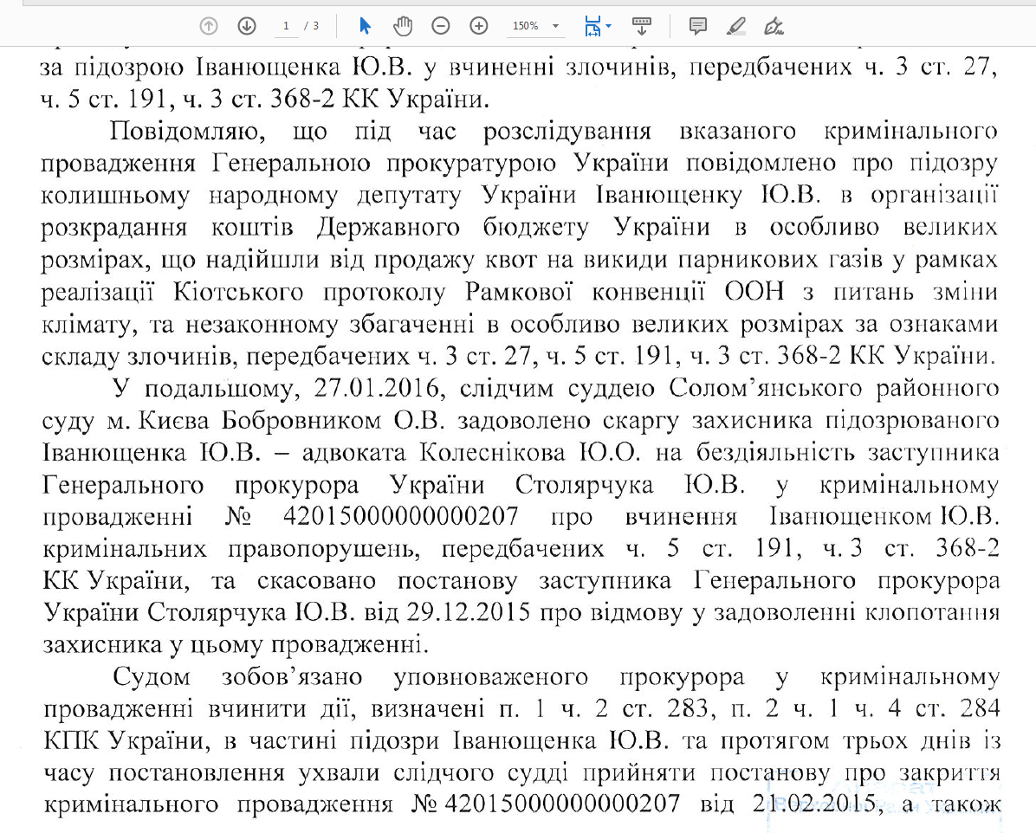The image size is (1036, 833).
Task: Open the page-fit options dropdown arrow
Action: [x=607, y=25]
